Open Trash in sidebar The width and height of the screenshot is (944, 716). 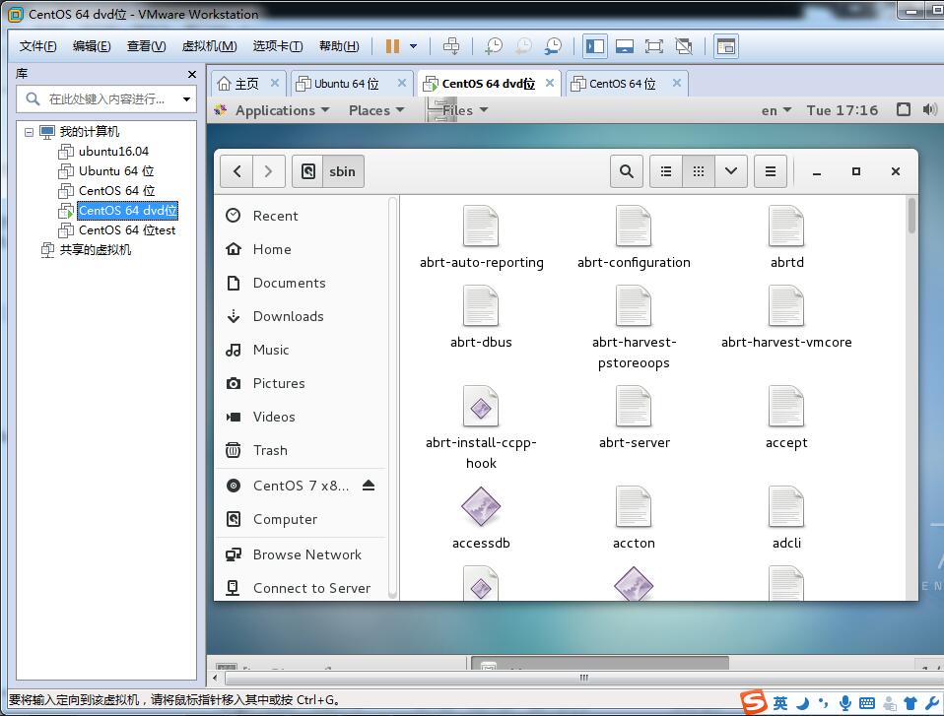[303, 450]
